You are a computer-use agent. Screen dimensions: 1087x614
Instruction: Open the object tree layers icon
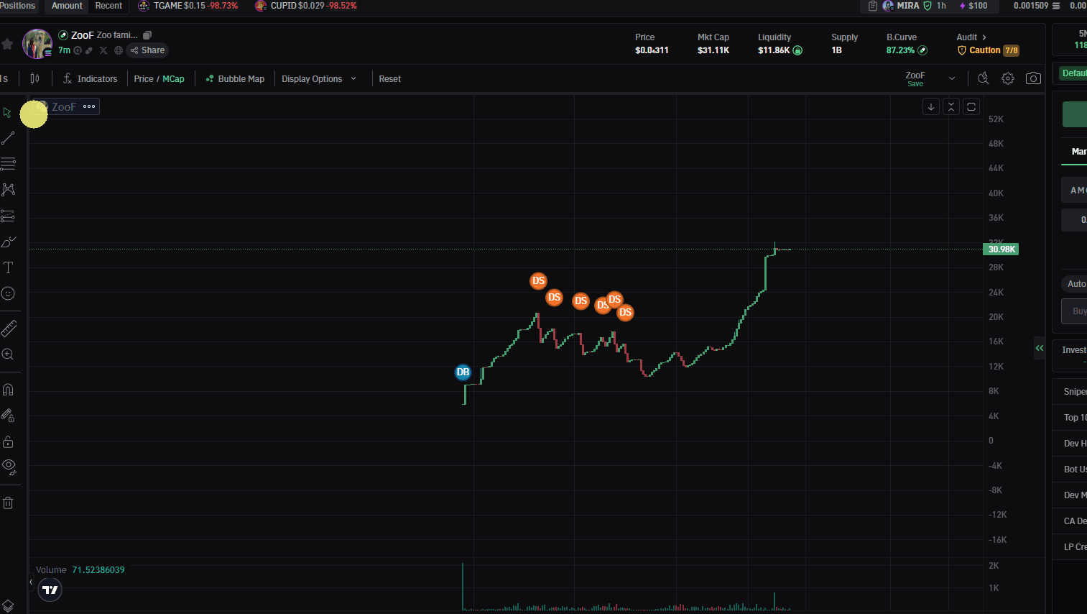point(8,606)
